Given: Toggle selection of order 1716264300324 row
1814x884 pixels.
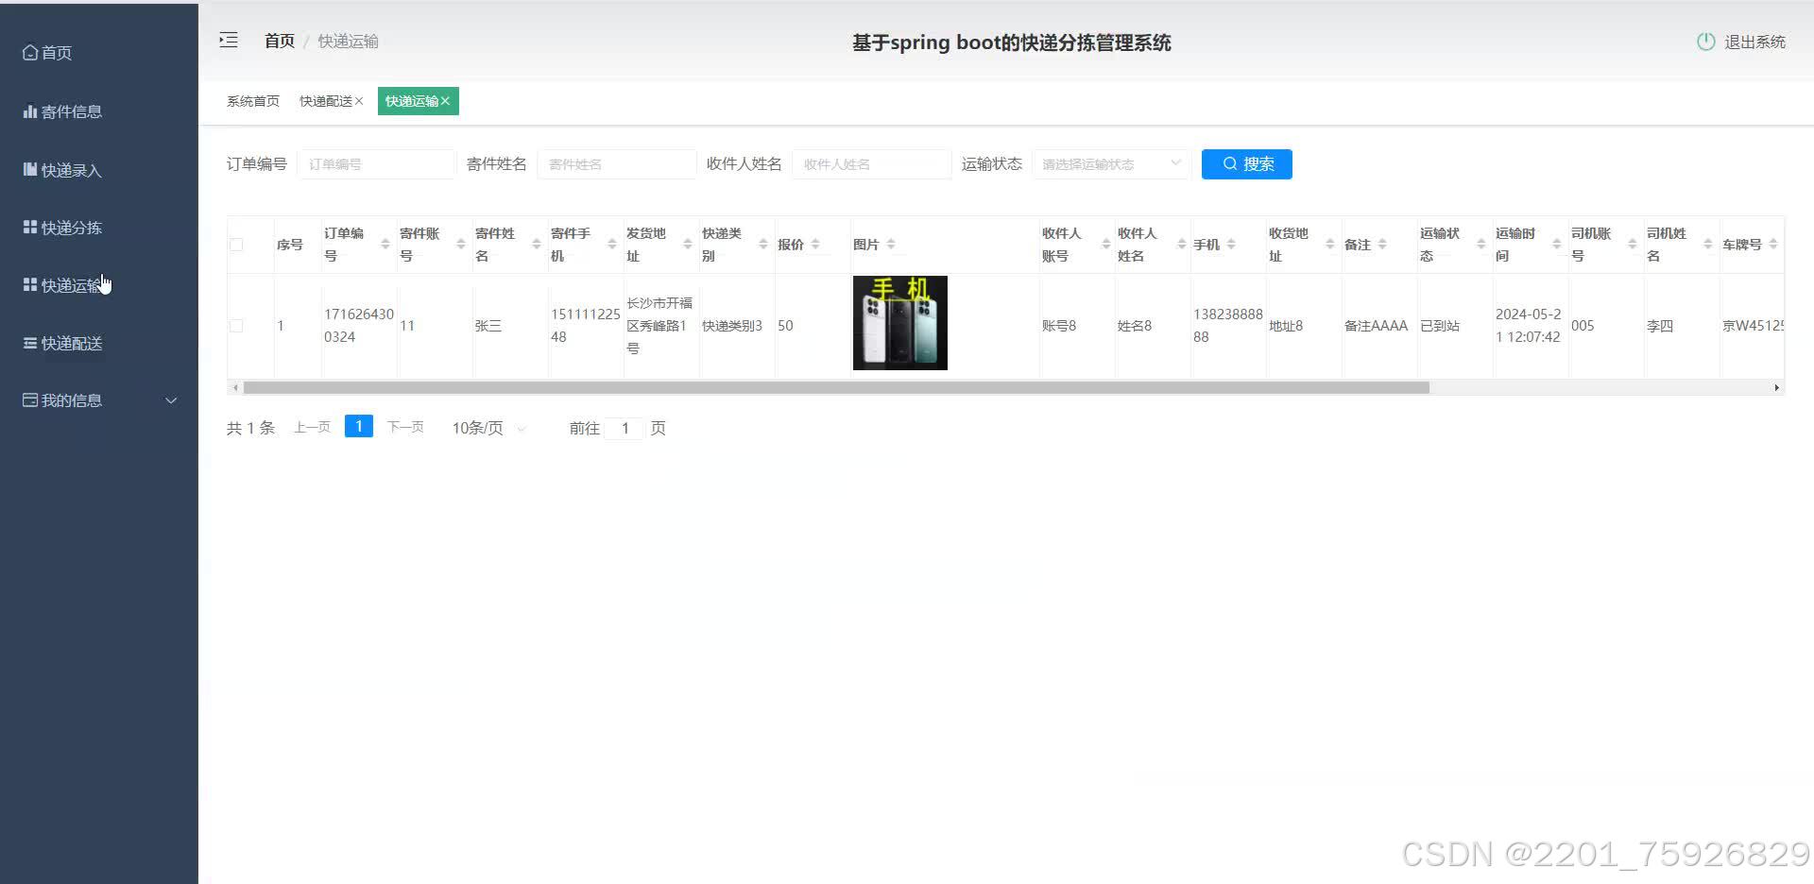Looking at the screenshot, I should pos(236,325).
